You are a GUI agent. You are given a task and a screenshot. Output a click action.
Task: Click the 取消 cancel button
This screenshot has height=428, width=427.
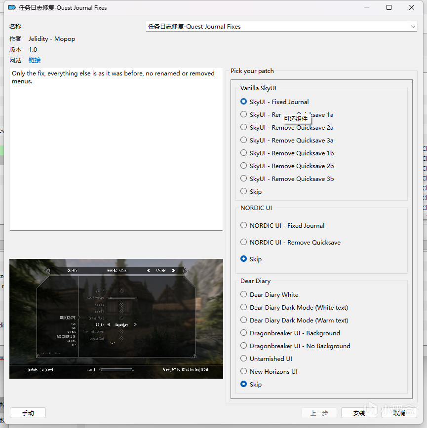(x=399, y=413)
